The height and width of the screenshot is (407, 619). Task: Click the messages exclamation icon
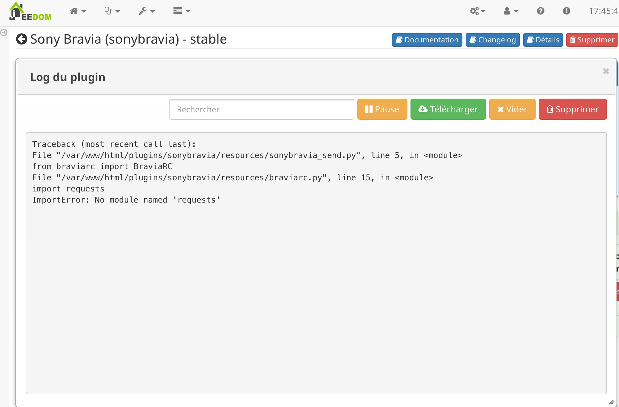click(x=566, y=11)
